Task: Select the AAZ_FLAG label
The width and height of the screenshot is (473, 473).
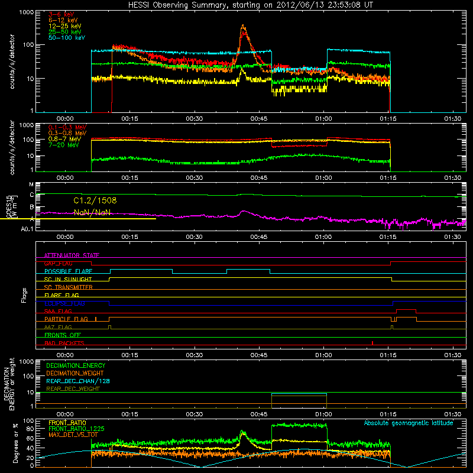Action: pos(58,327)
